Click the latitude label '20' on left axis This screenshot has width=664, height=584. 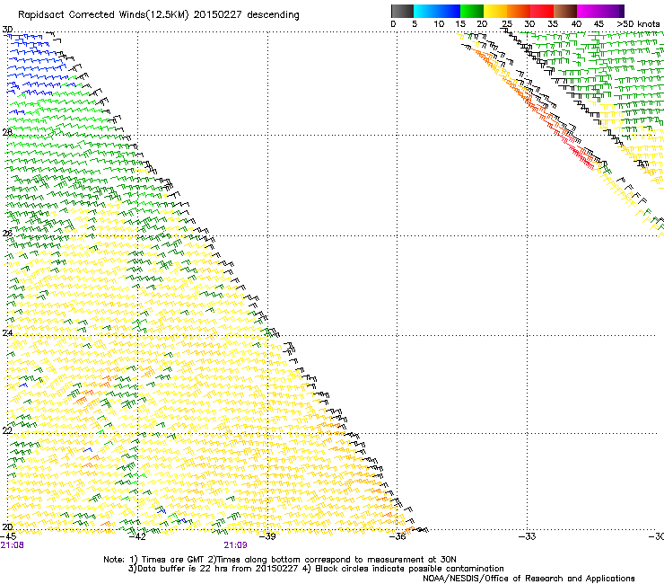[x=7, y=527]
